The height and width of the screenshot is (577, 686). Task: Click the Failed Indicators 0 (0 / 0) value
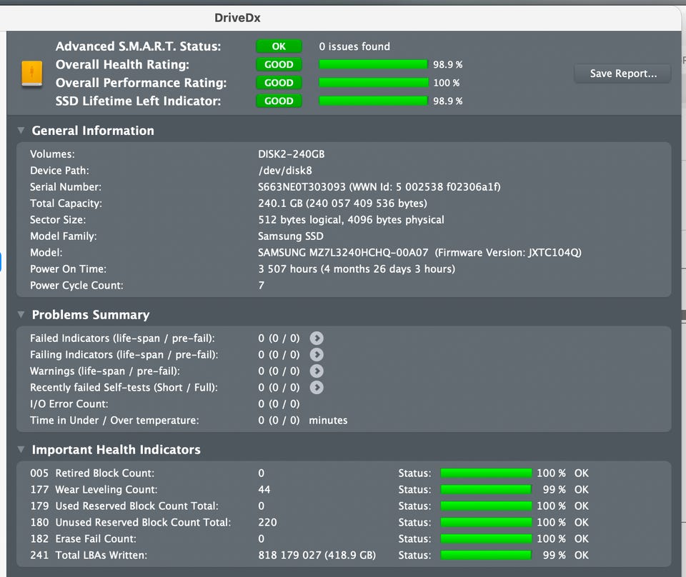coord(279,338)
